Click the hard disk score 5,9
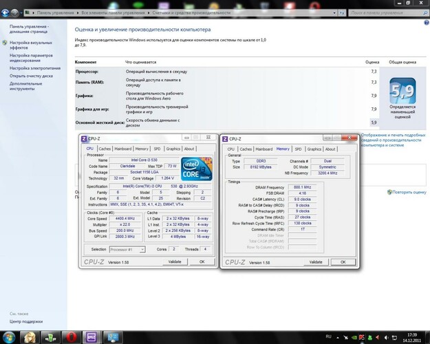 point(374,122)
